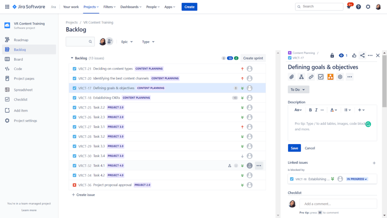Click the top search field
This screenshot has height=218, width=387.
[x=319, y=7]
